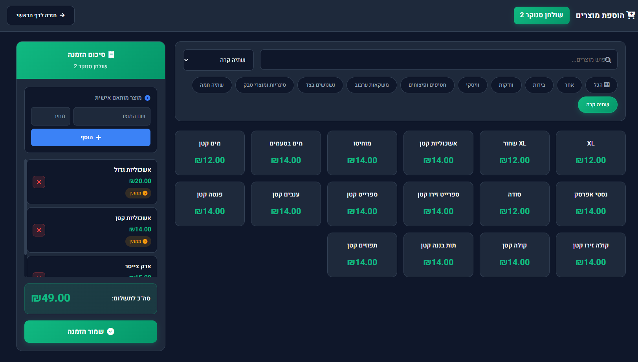Click the שם המוצר input field
The width and height of the screenshot is (638, 362).
(112, 116)
